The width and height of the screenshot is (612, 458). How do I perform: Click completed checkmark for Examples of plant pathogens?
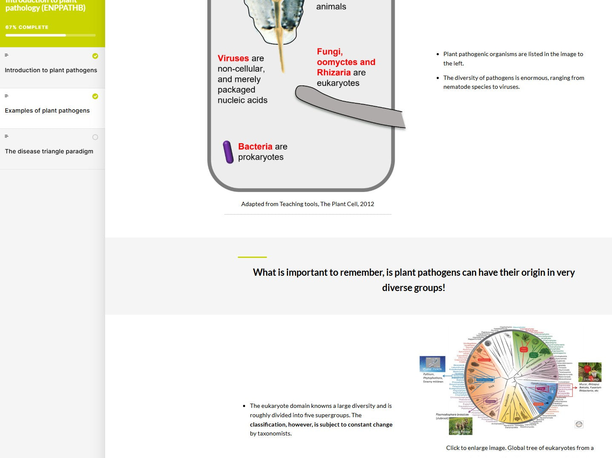[x=95, y=96]
